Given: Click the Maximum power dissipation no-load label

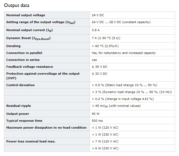Looking at the screenshot, I should click(x=46, y=128).
